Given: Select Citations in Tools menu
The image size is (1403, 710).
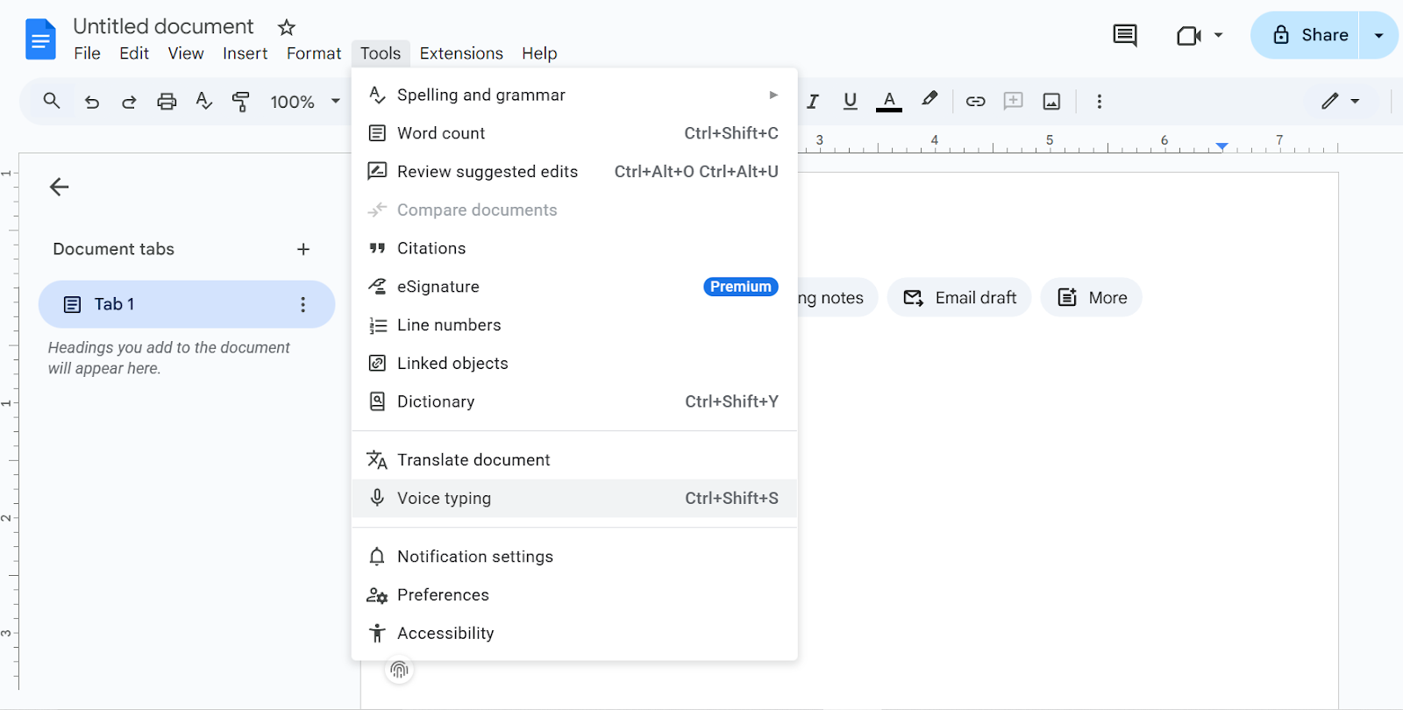Looking at the screenshot, I should (574, 248).
